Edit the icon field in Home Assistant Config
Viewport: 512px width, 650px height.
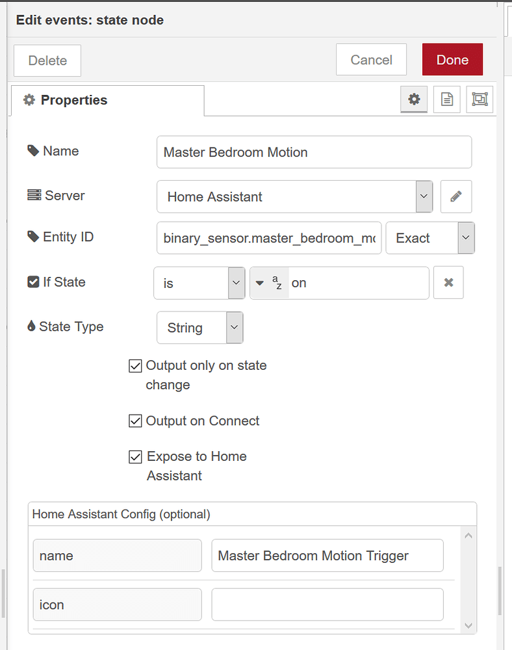click(327, 604)
